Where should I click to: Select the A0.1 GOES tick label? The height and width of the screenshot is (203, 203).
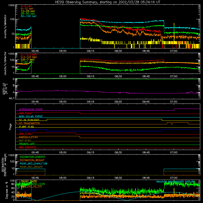(x=12, y=98)
